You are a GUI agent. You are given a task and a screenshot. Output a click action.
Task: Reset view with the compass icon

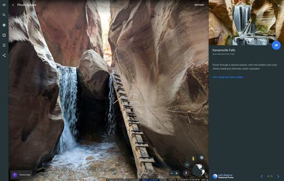pyautogui.click(x=186, y=173)
